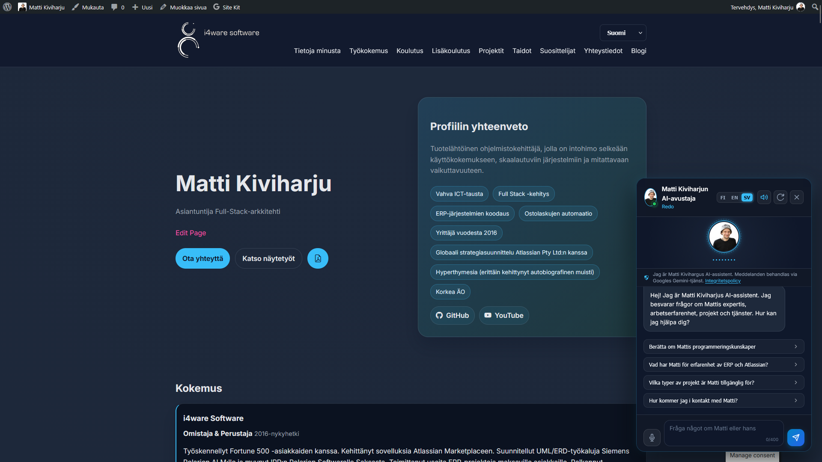
Task: Switch chat language to EN
Action: point(734,198)
